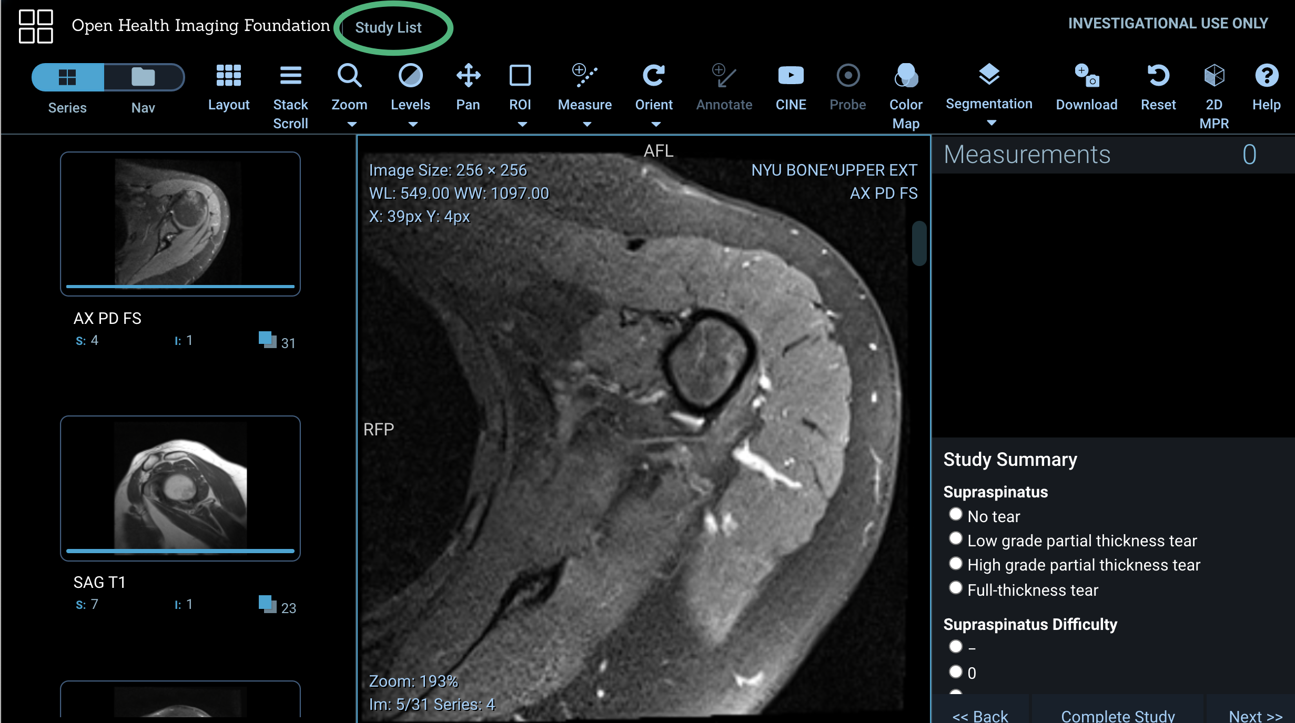Click the SAG T1 image count 23
Viewport: 1295px width, 723px height.
288,608
